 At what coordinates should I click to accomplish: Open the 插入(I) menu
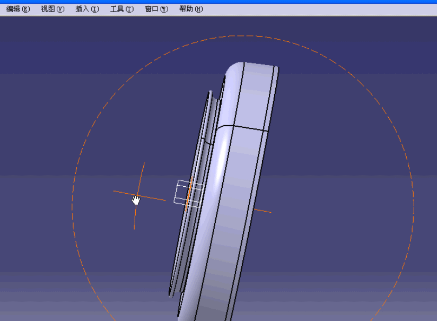pyautogui.click(x=87, y=9)
